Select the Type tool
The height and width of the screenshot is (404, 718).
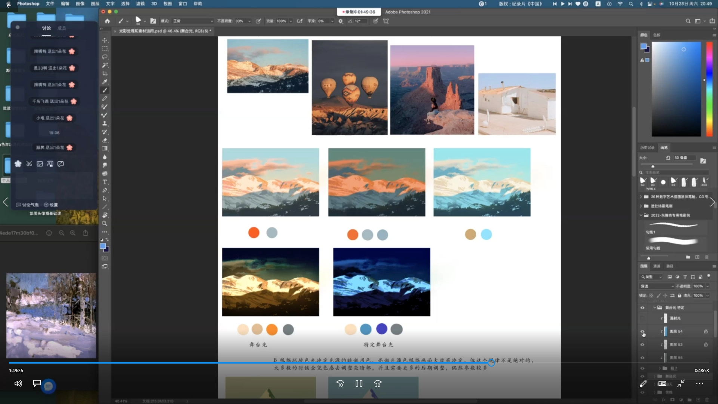(x=105, y=182)
